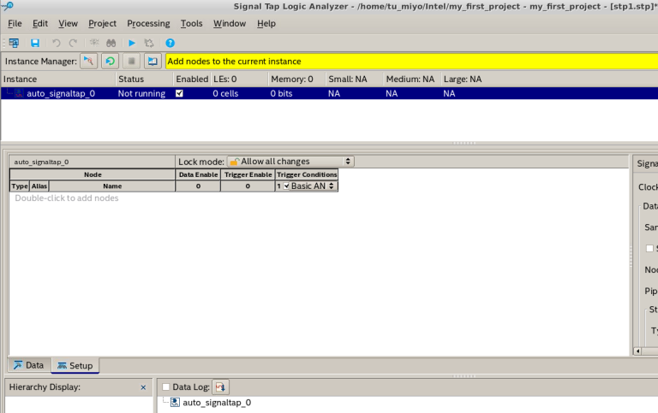
Task: Click the Autorun Analysis button
Action: coord(110,62)
